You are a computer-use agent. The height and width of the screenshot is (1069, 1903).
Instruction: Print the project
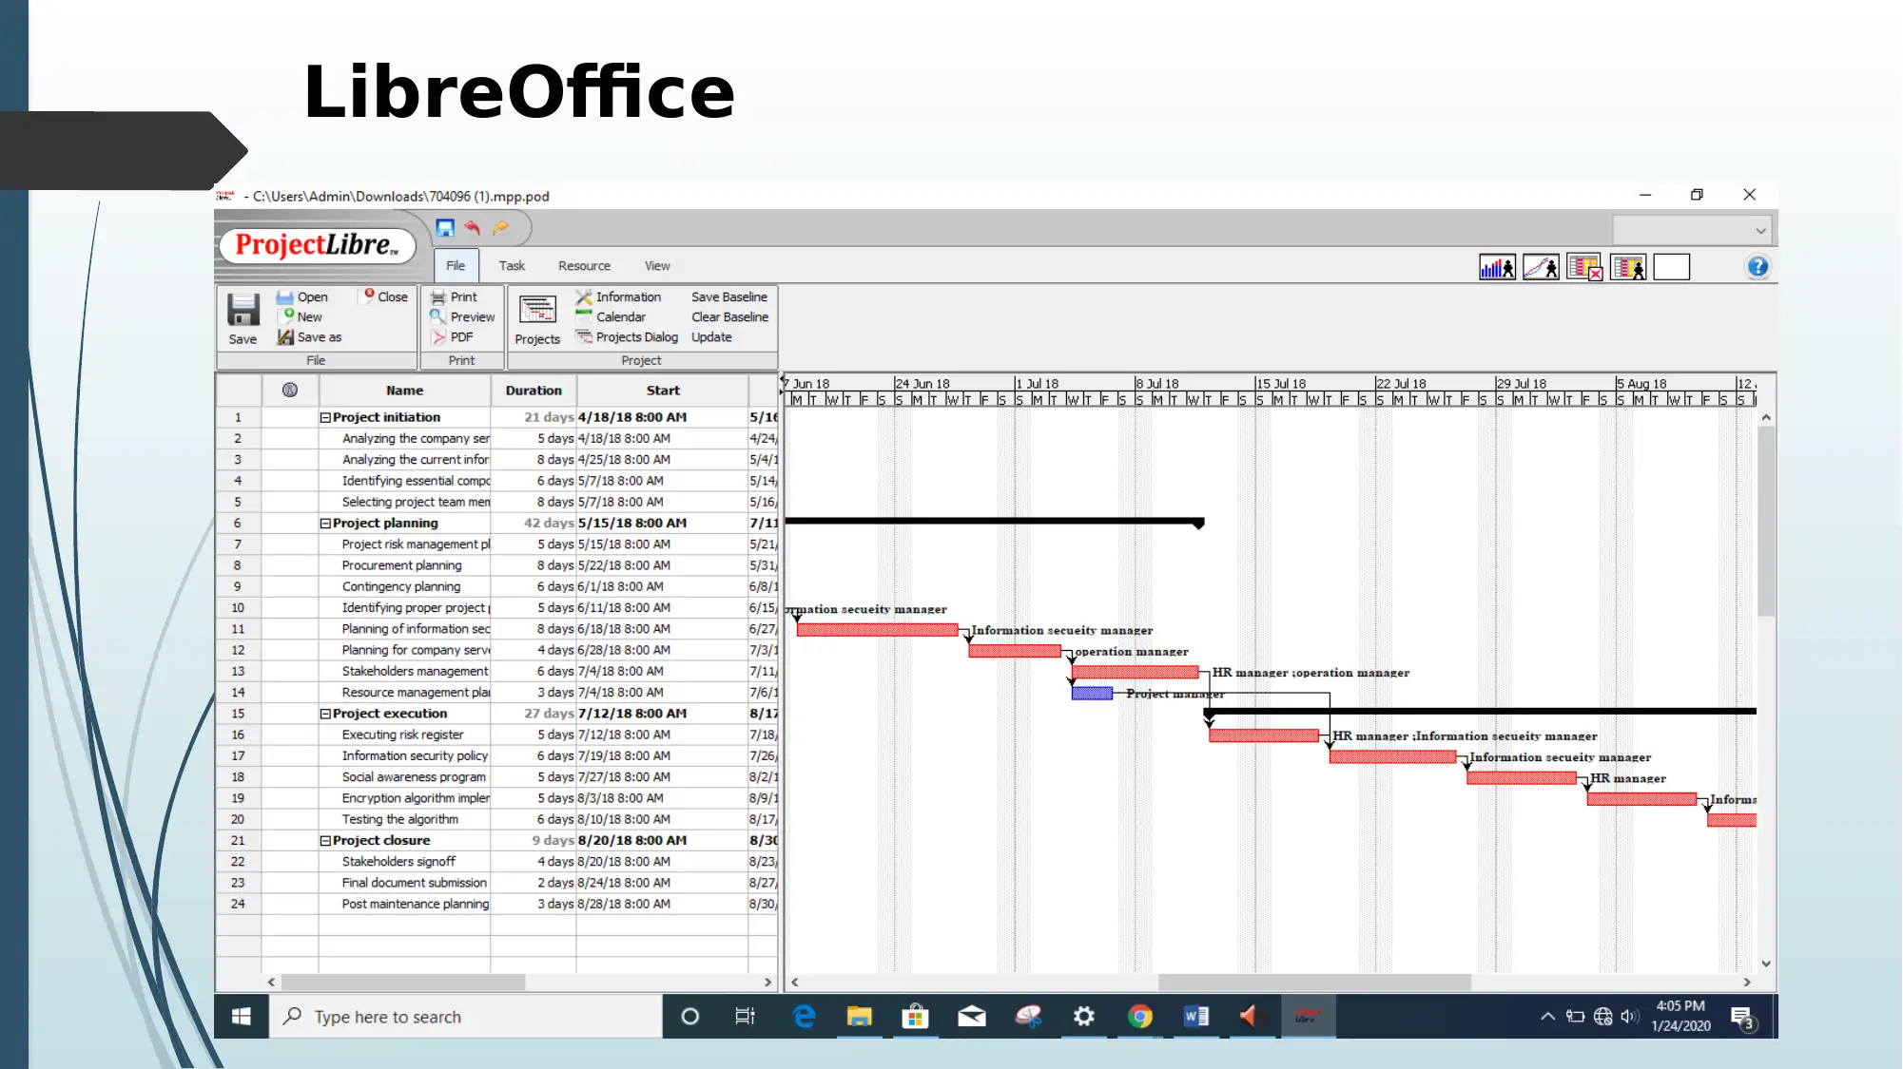coord(454,296)
